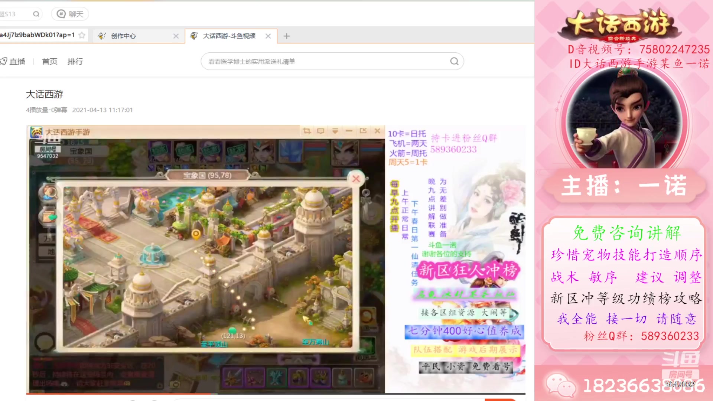Screen dimensions: 713x401
Task: Open the dropdown menu icon in game titlebar
Action: (335, 131)
